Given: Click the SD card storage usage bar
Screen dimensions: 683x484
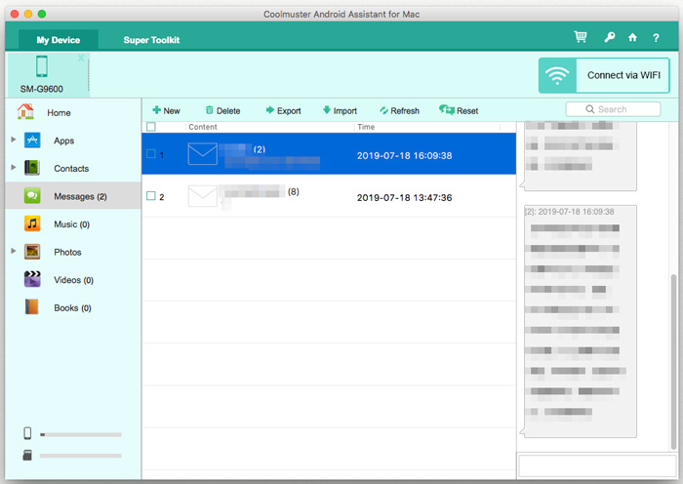Looking at the screenshot, I should click(81, 456).
